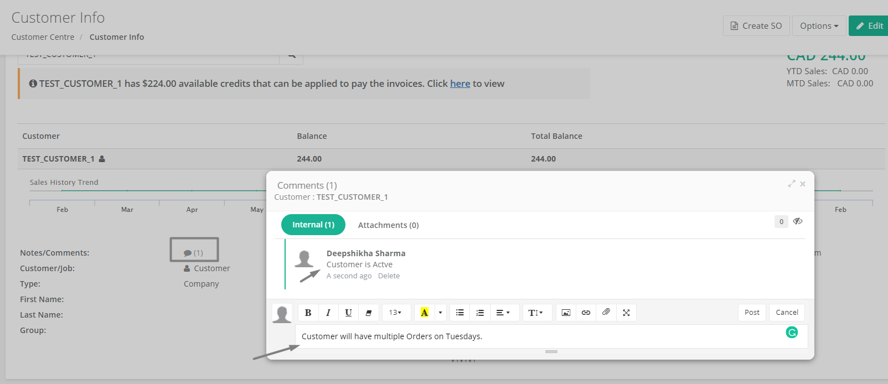The width and height of the screenshot is (888, 384).
Task: Toggle the crossed-eye visibility icon in comments
Action: 797,221
